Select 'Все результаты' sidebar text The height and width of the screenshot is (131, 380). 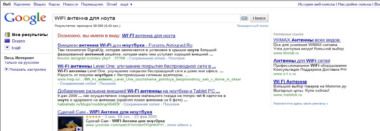[x=30, y=35]
